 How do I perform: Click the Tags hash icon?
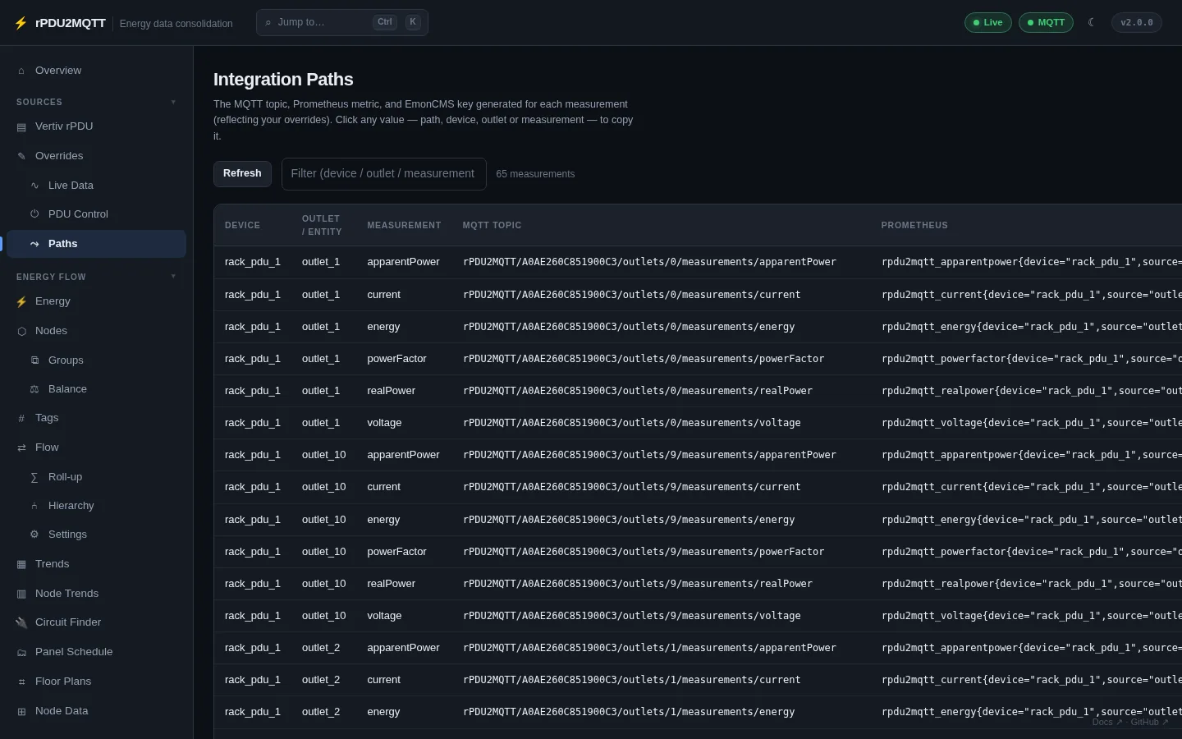21,418
